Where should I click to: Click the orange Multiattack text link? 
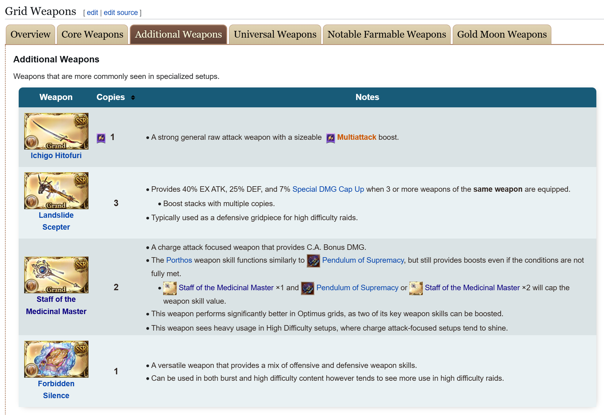pyautogui.click(x=356, y=137)
